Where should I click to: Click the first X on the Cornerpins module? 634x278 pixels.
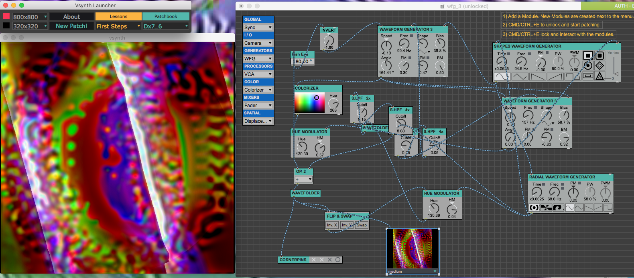click(x=314, y=260)
